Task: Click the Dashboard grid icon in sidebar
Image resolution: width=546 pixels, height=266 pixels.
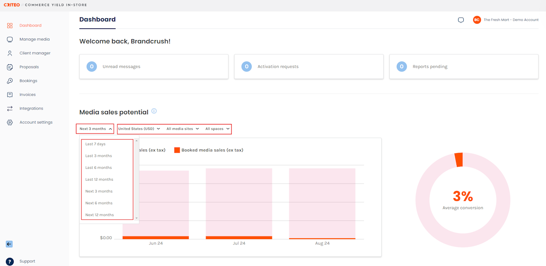Action: (x=10, y=26)
